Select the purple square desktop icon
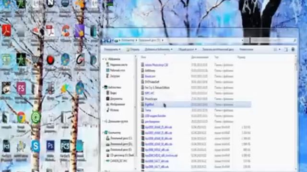 point(80,31)
